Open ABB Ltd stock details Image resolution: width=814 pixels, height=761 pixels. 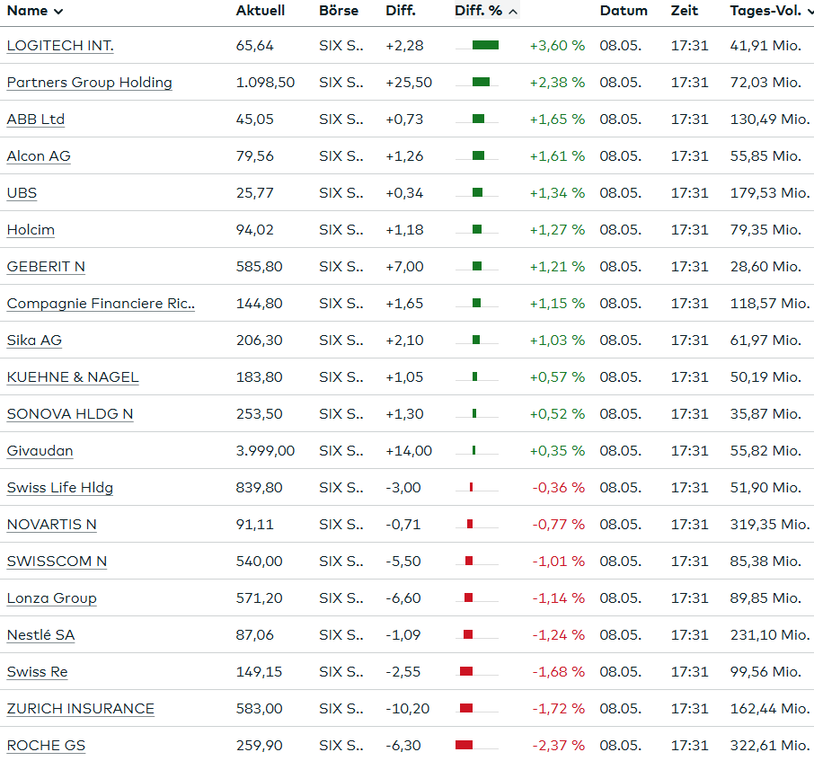click(x=36, y=119)
